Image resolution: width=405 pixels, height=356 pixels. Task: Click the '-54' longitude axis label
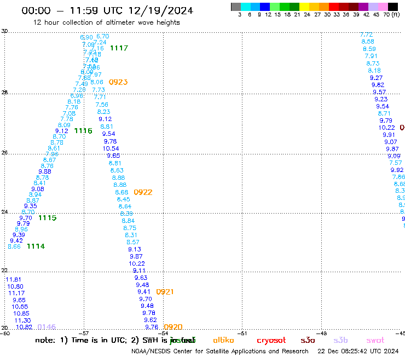point(163,334)
